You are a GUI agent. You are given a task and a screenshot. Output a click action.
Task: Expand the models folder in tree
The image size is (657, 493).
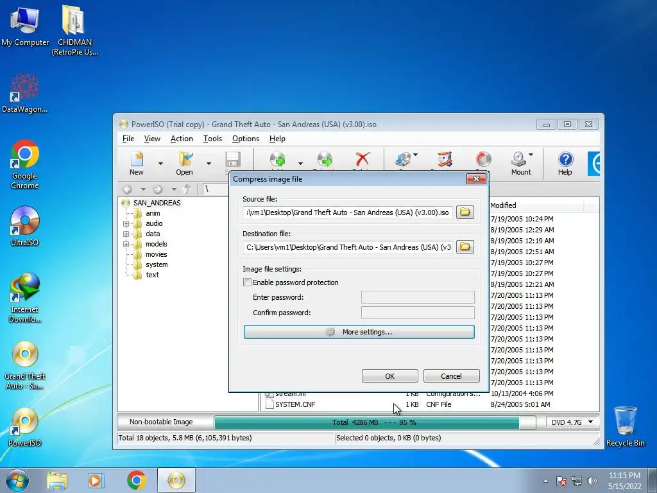point(126,244)
